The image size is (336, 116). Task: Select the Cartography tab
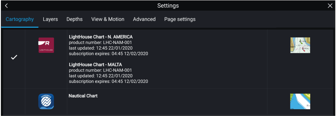pyautogui.click(x=20, y=19)
